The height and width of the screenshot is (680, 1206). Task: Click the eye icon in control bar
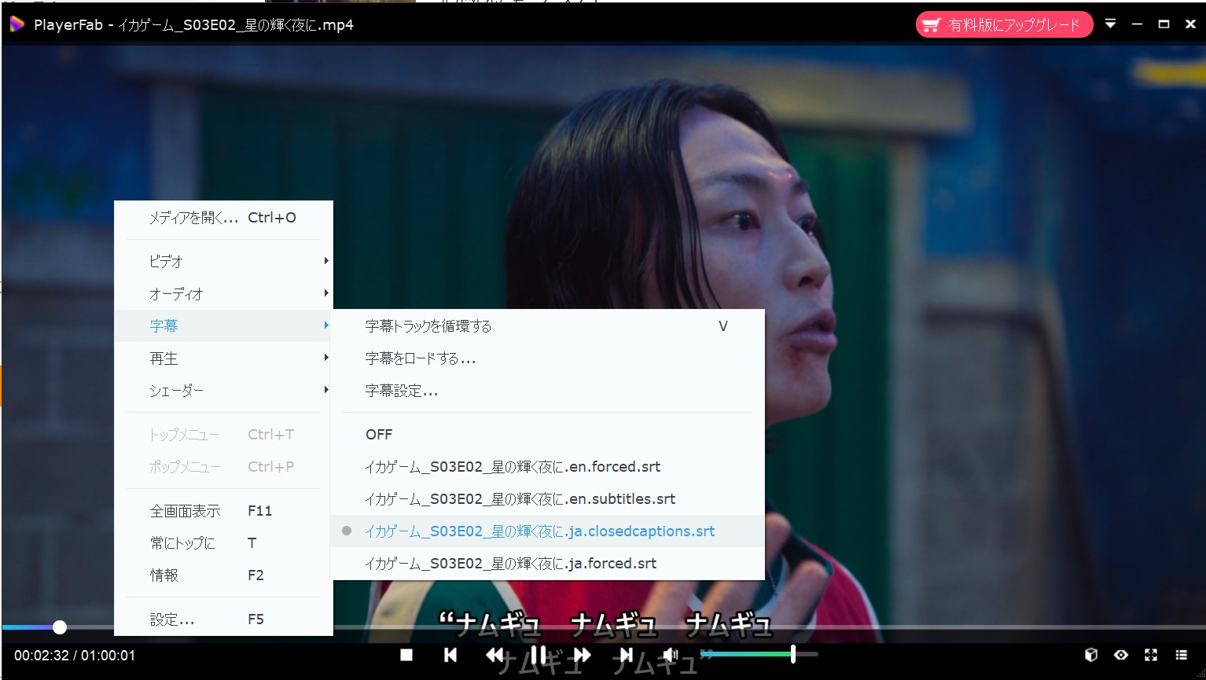coord(1121,655)
